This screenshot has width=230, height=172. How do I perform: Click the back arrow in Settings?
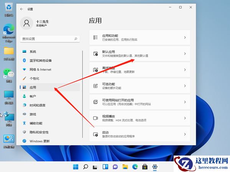click(x=21, y=9)
